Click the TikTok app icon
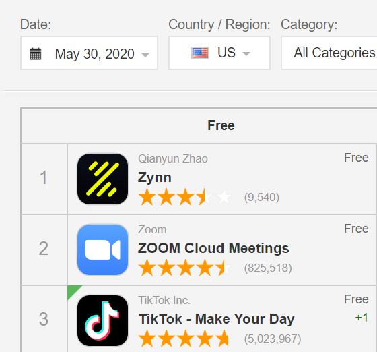The height and width of the screenshot is (352, 377). pos(102,320)
